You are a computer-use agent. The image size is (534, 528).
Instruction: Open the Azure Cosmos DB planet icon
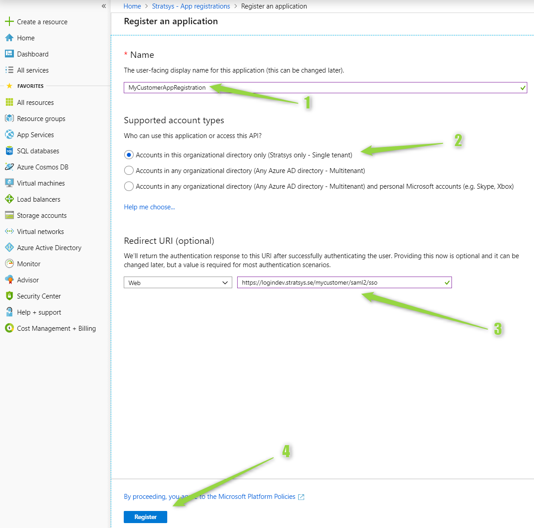tap(9, 167)
